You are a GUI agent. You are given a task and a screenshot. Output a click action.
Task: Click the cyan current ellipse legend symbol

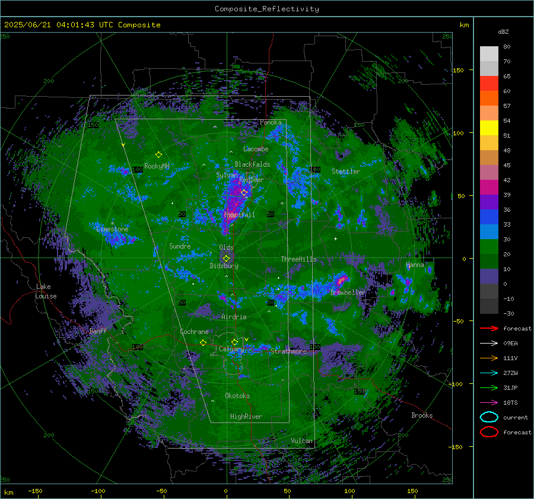click(489, 417)
